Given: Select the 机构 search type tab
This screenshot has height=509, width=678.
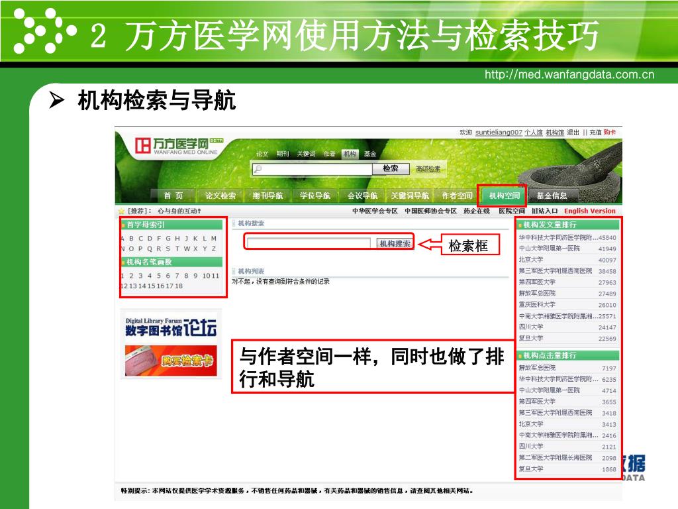Looking at the screenshot, I should coord(350,154).
